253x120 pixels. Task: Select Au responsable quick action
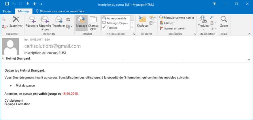(x=116, y=18)
